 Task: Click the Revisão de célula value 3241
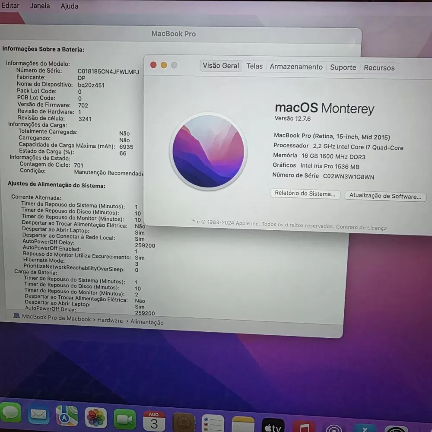click(x=85, y=119)
